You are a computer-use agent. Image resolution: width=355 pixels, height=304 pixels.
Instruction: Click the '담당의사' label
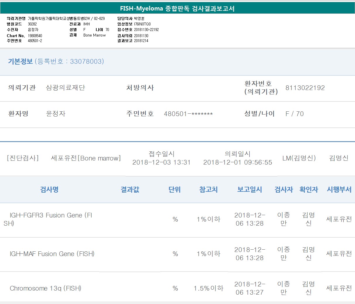pos(125,18)
